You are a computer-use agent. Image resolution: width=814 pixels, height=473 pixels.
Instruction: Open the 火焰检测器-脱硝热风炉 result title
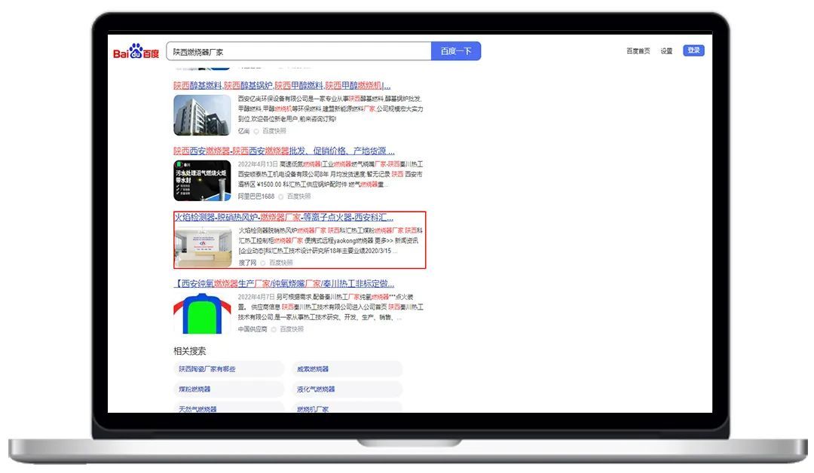[283, 217]
